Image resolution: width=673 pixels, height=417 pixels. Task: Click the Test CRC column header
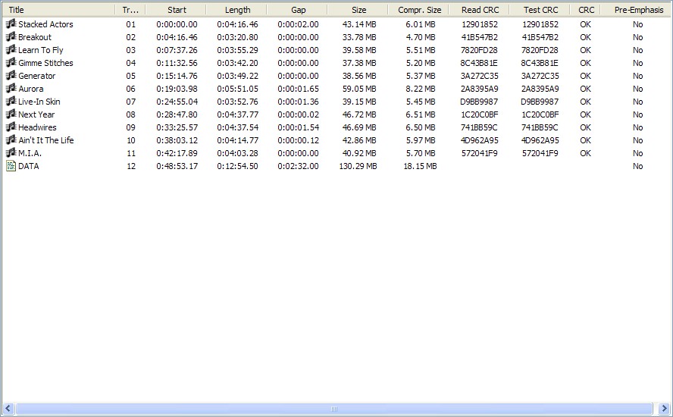pos(540,10)
